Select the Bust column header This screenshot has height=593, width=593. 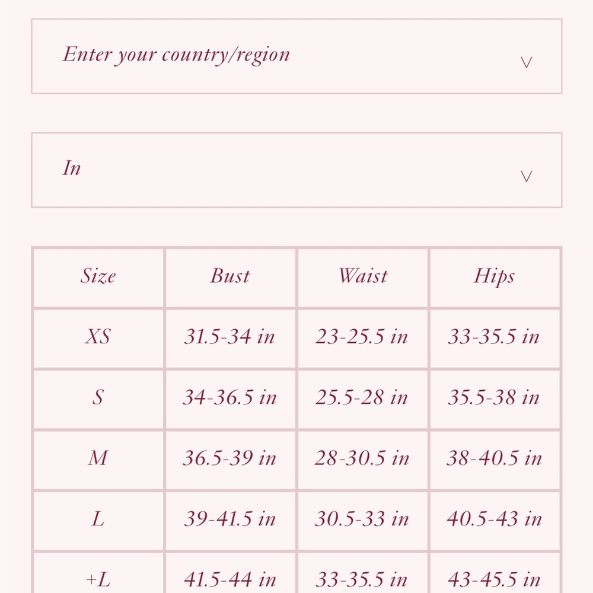coord(230,276)
